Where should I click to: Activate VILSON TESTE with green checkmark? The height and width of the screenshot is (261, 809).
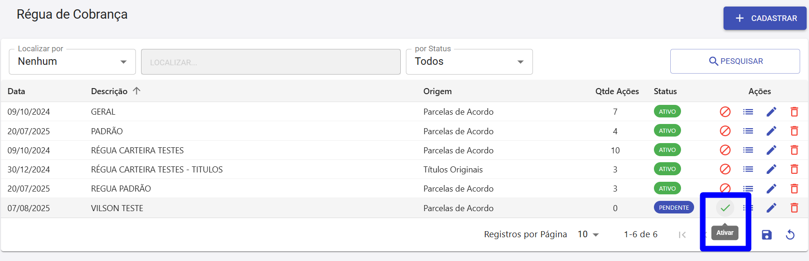725,208
